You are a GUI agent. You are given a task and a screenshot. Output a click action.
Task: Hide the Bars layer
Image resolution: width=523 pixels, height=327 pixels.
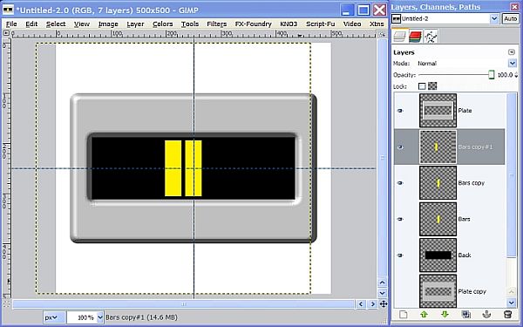point(400,219)
